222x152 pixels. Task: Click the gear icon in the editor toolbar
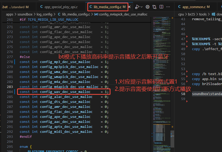coord(148,7)
